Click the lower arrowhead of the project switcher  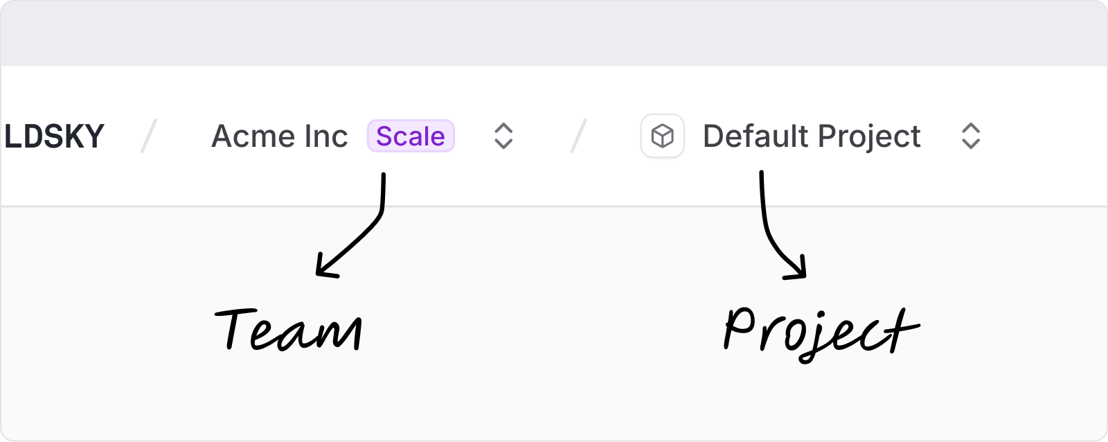(x=971, y=145)
